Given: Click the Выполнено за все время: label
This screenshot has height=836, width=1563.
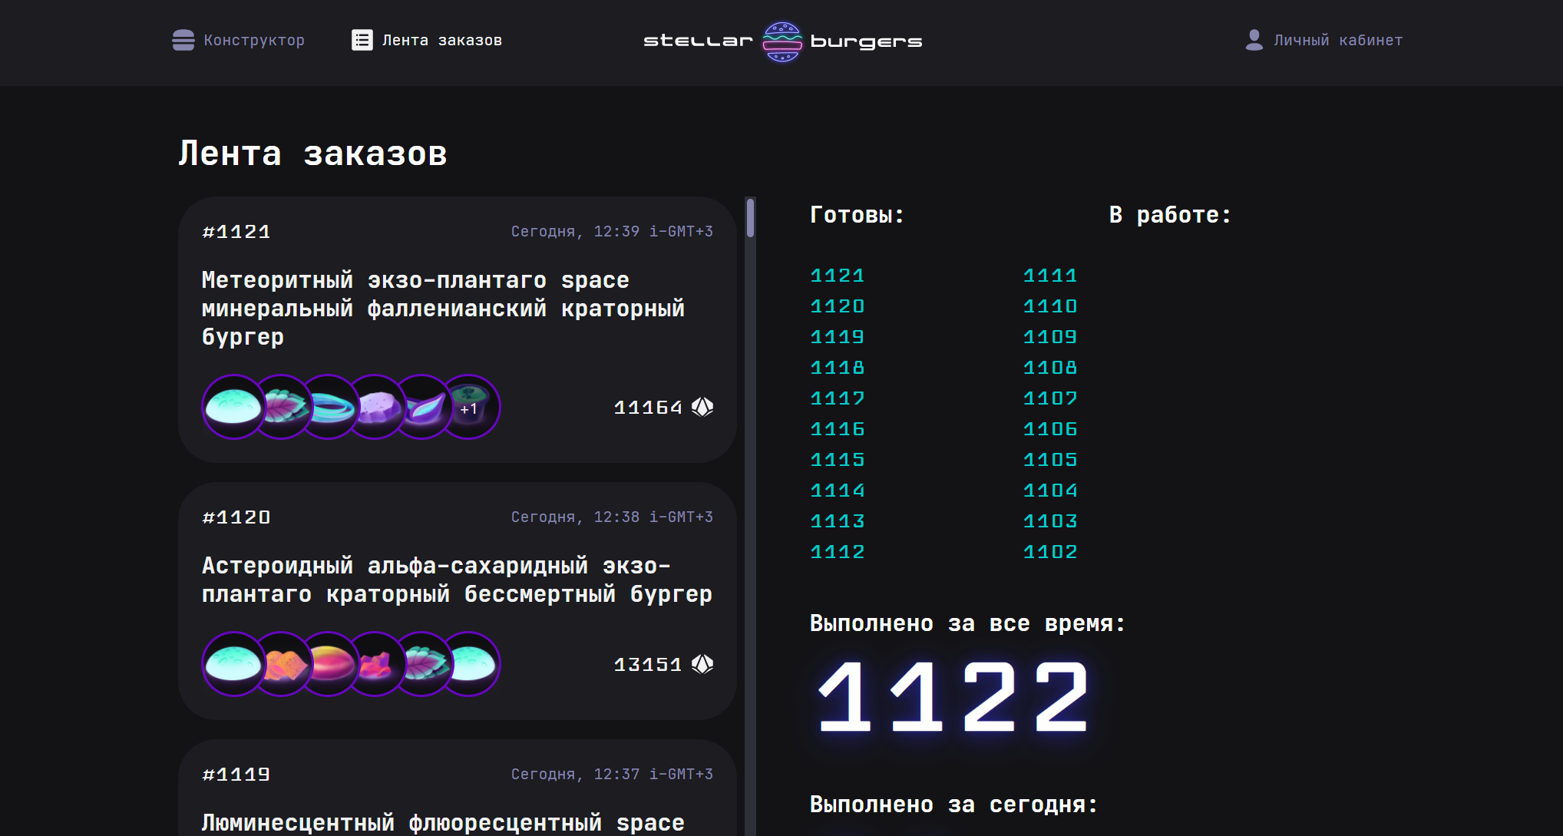Looking at the screenshot, I should [967, 623].
